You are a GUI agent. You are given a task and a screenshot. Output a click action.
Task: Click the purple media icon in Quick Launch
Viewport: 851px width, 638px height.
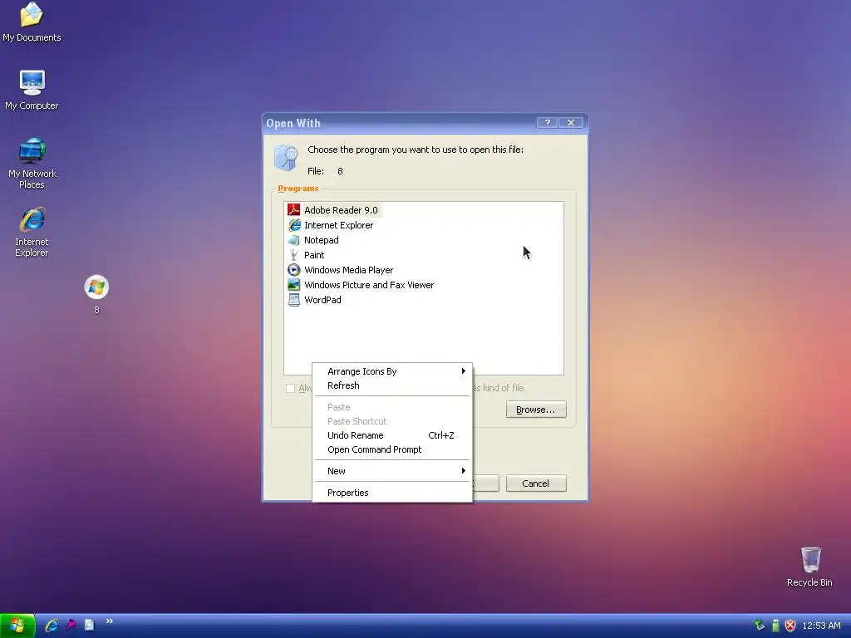click(71, 625)
